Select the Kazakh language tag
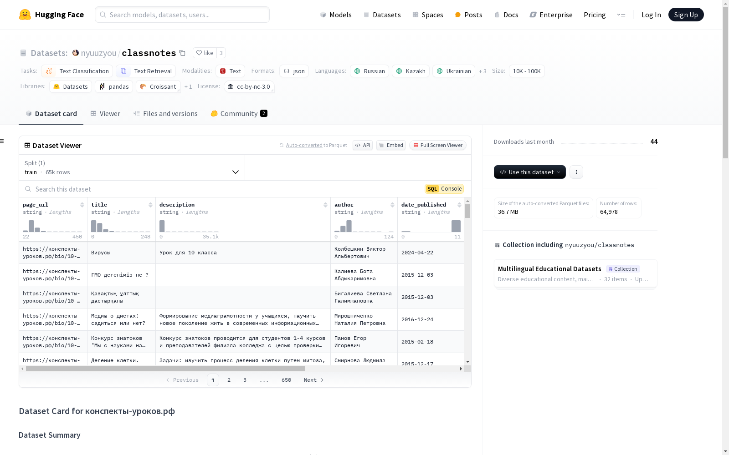Viewport: 729px width, 455px height. [x=411, y=71]
